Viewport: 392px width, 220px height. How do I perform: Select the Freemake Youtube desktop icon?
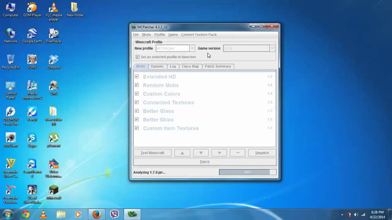11,194
